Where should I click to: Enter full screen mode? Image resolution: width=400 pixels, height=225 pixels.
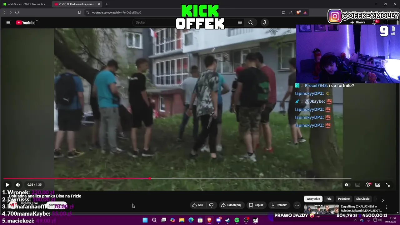point(388,185)
